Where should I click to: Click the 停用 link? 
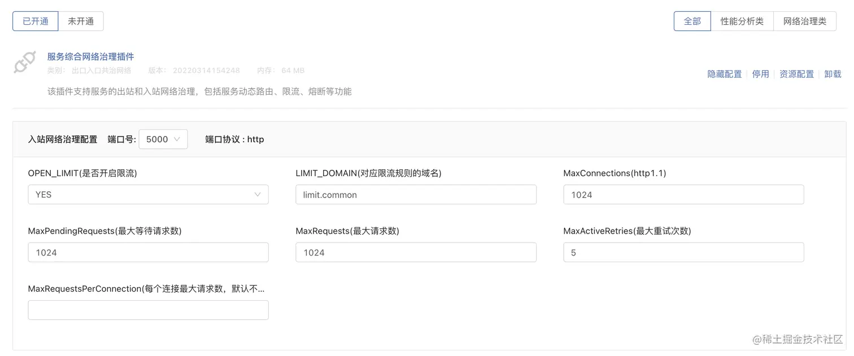pos(760,74)
